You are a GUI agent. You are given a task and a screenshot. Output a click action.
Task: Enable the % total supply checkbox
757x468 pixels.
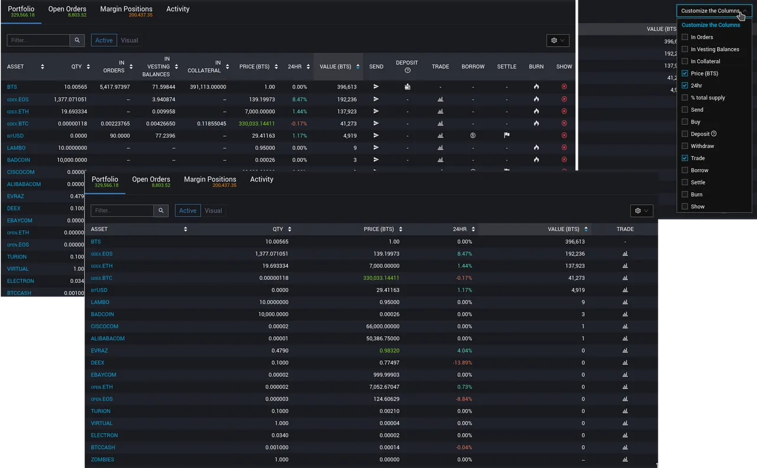point(685,98)
